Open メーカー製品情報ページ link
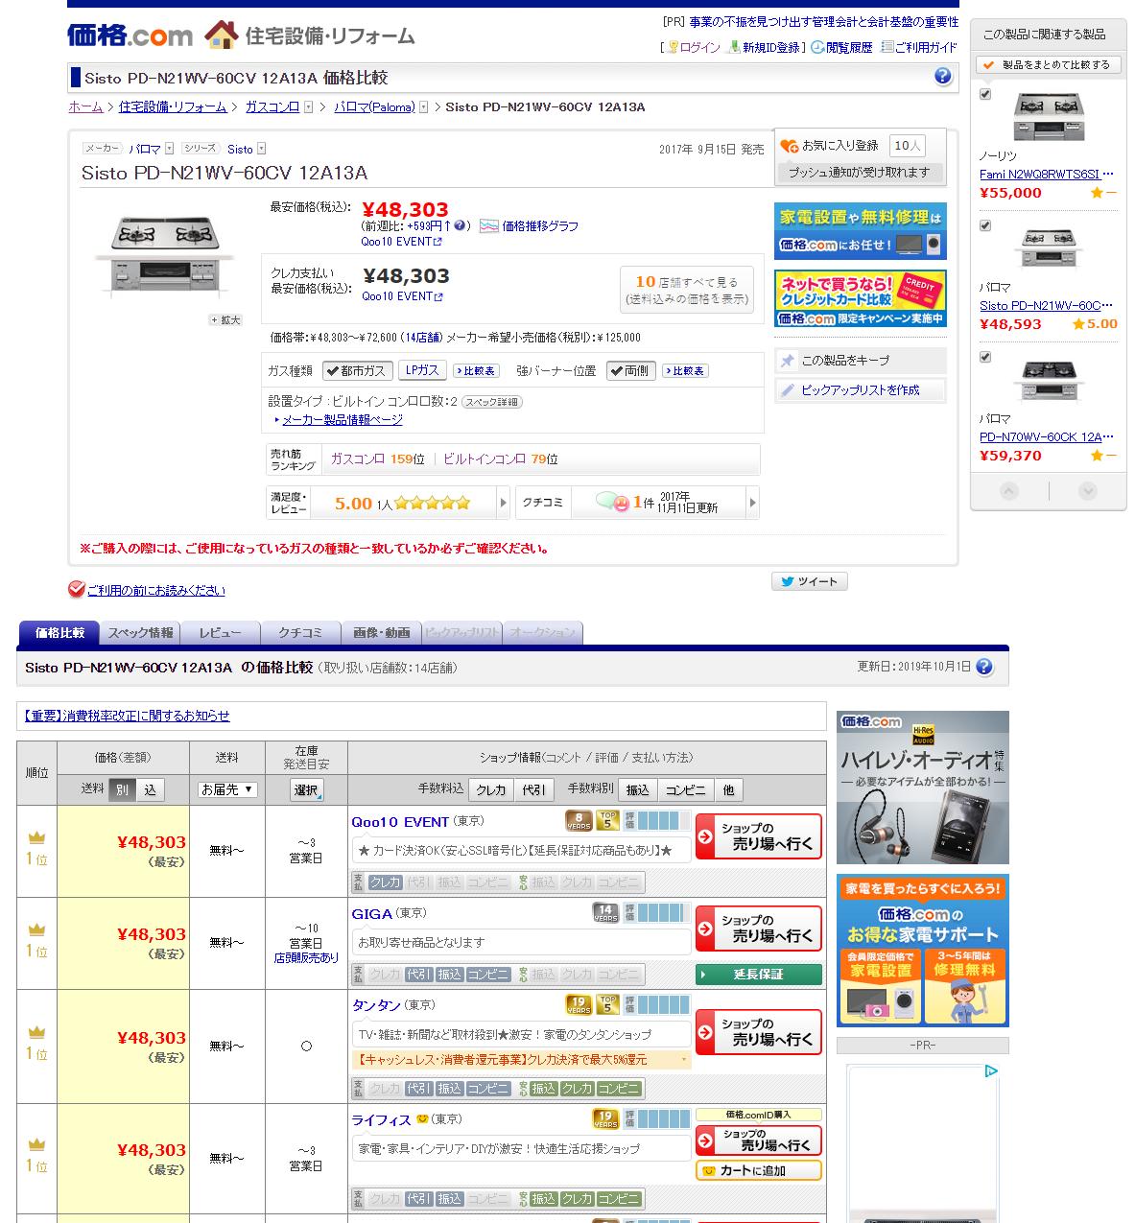The height and width of the screenshot is (1223, 1135). pyautogui.click(x=342, y=420)
